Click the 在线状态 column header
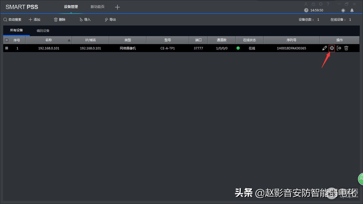Screen dimensions: 363x204 [x=250, y=40]
